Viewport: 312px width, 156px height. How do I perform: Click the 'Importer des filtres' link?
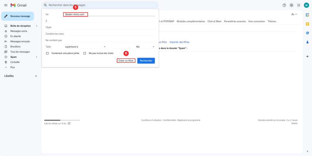(x=179, y=42)
